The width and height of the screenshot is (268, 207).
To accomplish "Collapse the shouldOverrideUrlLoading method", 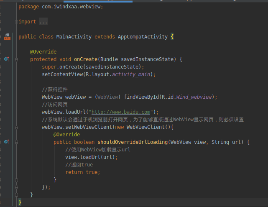I will coord(16,142).
